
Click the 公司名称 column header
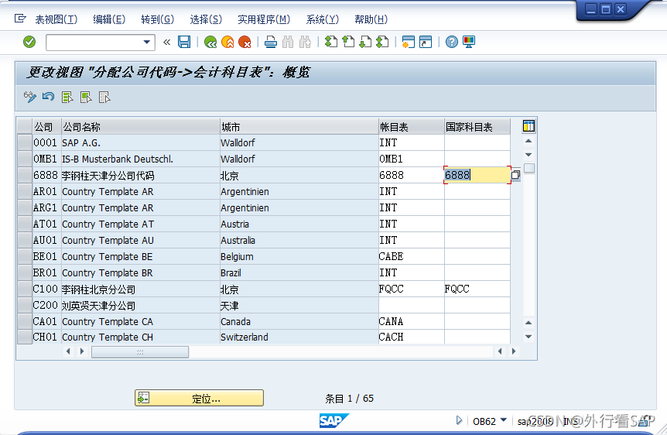(140, 127)
